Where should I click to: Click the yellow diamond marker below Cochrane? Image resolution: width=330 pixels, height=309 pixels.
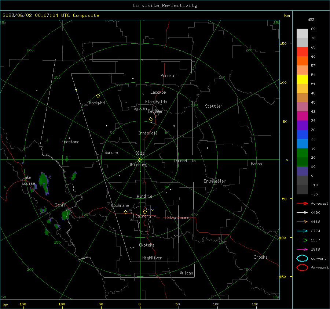tap(126, 212)
